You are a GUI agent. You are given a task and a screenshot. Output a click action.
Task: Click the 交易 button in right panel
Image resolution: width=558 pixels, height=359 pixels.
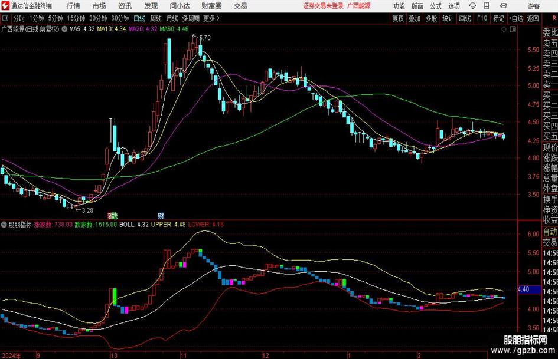click(550, 242)
